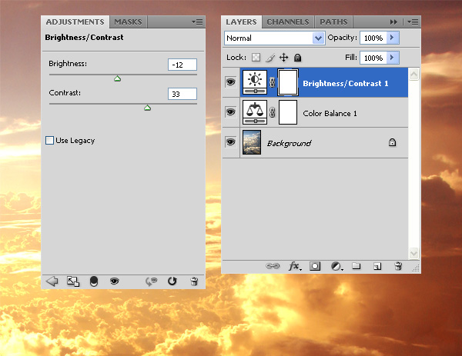Viewport: 462px width, 356px height.
Task: Open the layer style fx menu
Action: (x=295, y=266)
